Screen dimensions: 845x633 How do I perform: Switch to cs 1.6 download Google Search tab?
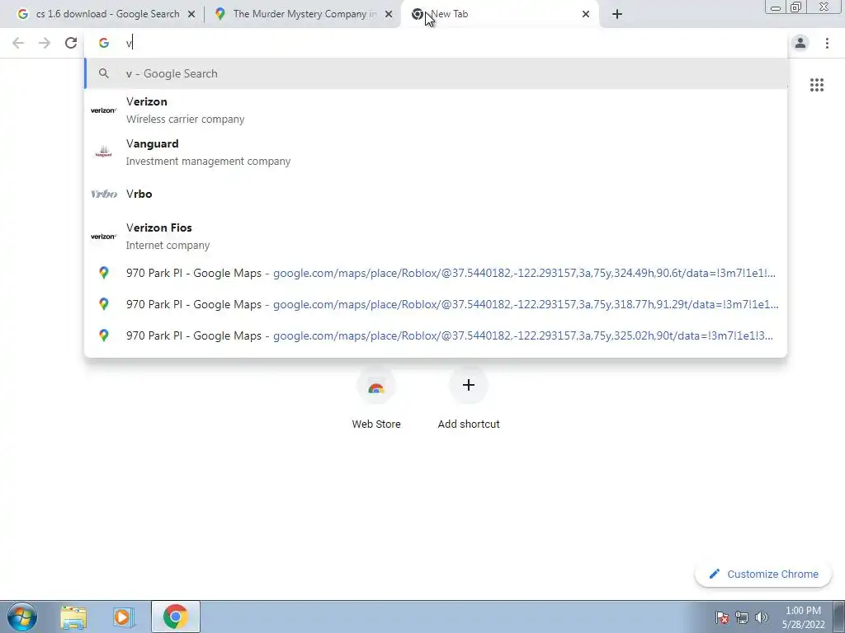(x=106, y=15)
